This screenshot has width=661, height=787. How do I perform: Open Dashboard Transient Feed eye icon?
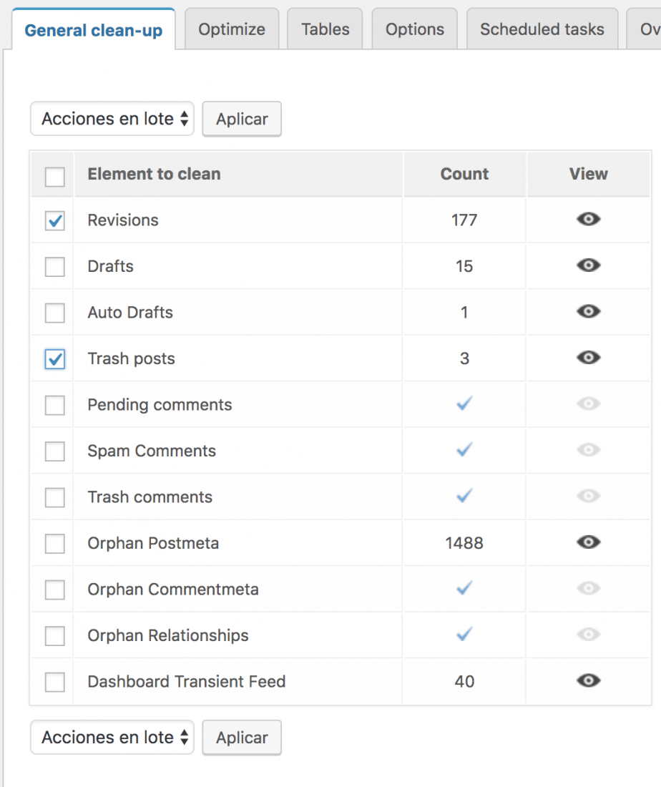(588, 680)
